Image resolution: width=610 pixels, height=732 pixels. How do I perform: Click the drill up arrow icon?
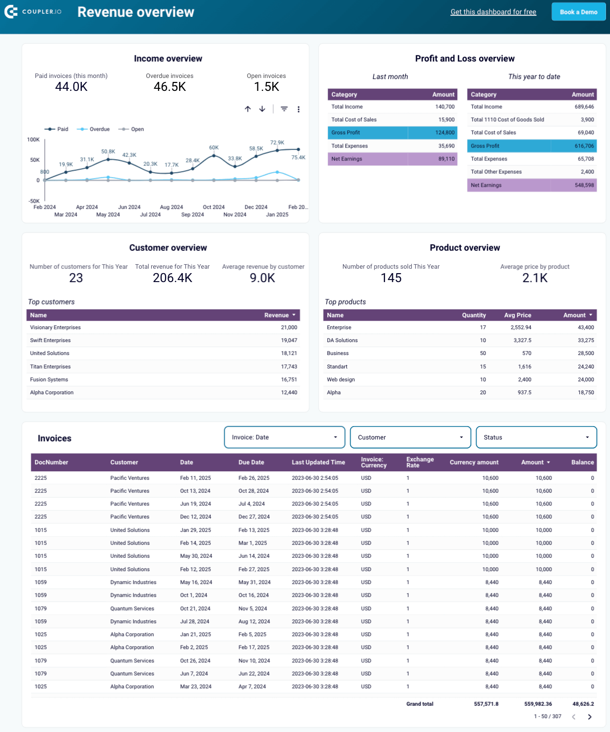point(248,109)
